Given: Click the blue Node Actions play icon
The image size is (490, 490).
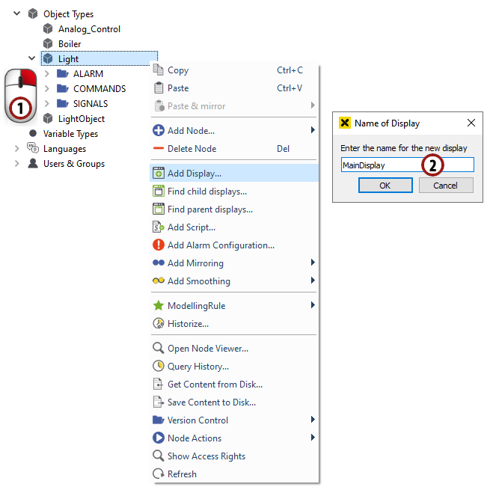Looking at the screenshot, I should click(x=158, y=438).
